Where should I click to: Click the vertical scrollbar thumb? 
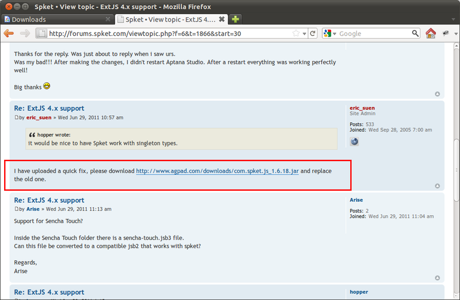click(x=457, y=170)
